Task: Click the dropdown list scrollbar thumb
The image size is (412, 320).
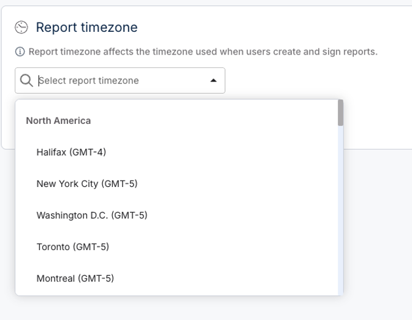Action: point(340,113)
